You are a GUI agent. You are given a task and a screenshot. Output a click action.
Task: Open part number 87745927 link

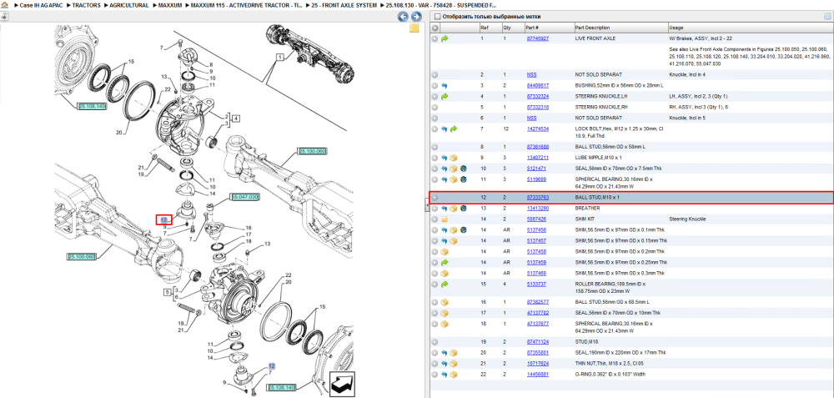click(x=537, y=39)
